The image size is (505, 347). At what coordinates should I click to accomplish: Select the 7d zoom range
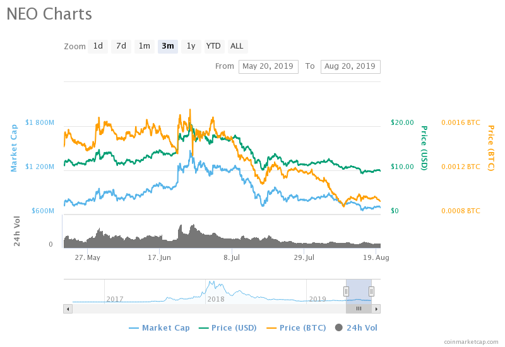(x=121, y=46)
